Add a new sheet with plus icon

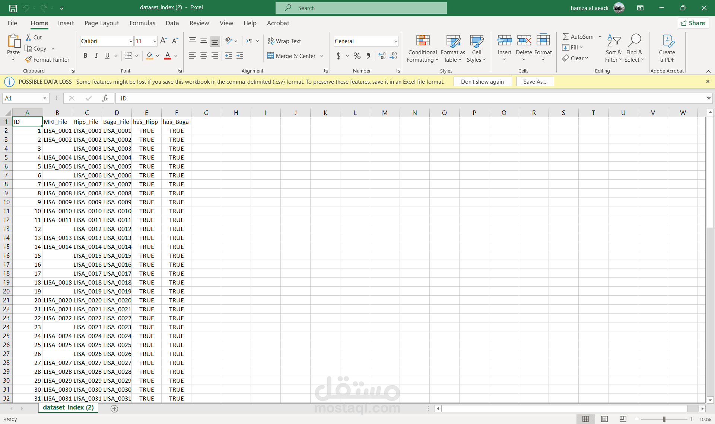click(x=114, y=408)
